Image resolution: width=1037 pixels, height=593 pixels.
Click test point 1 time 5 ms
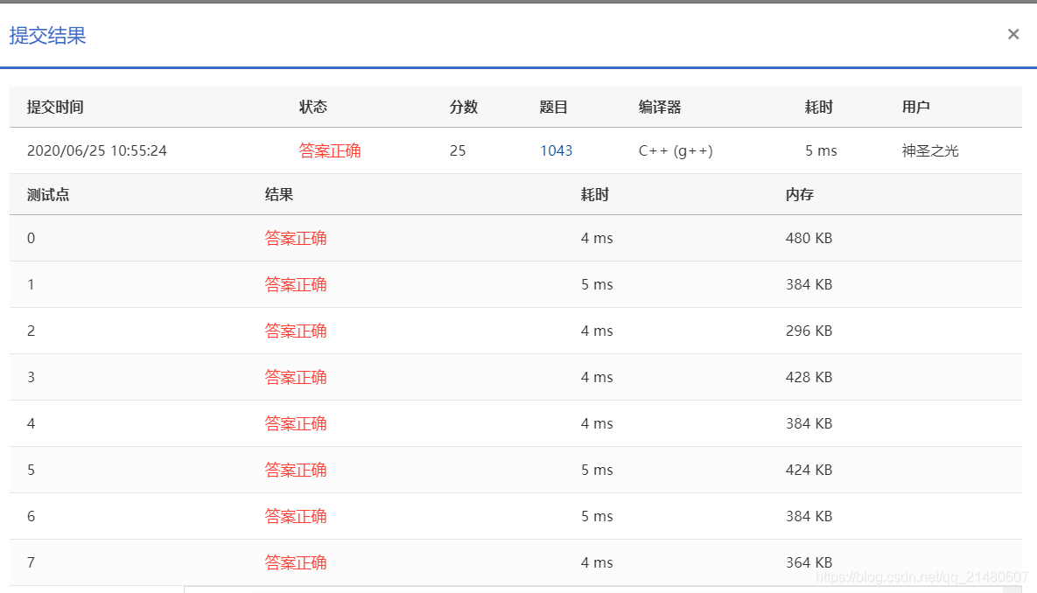(x=597, y=284)
